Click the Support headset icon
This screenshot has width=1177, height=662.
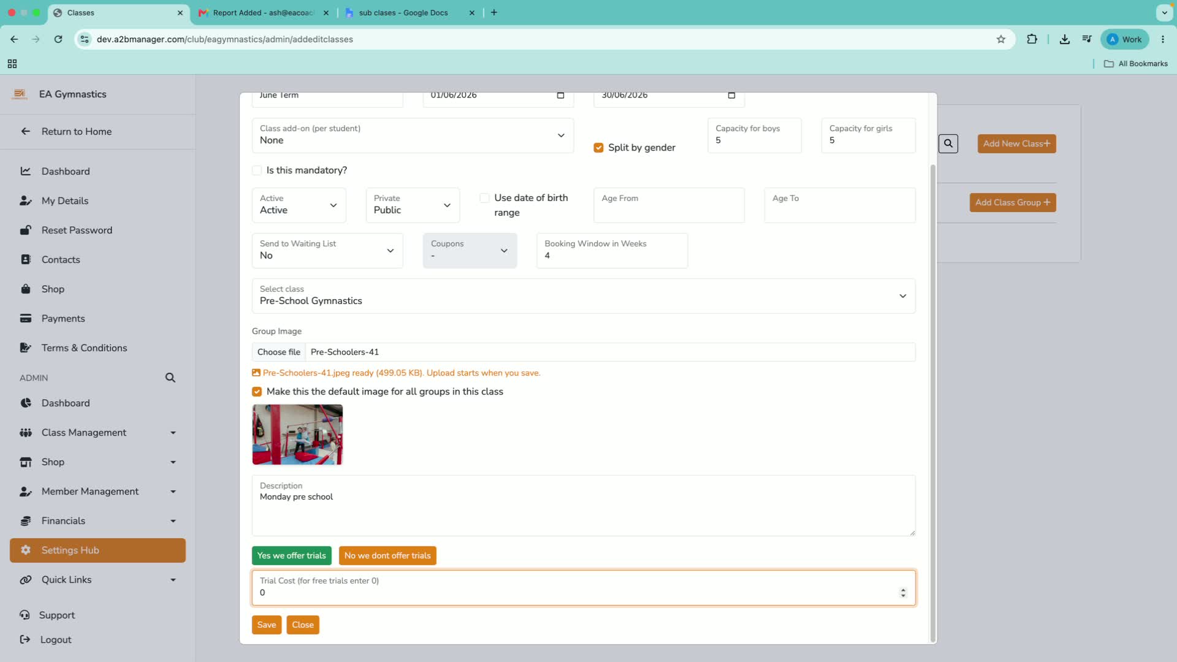click(x=25, y=615)
